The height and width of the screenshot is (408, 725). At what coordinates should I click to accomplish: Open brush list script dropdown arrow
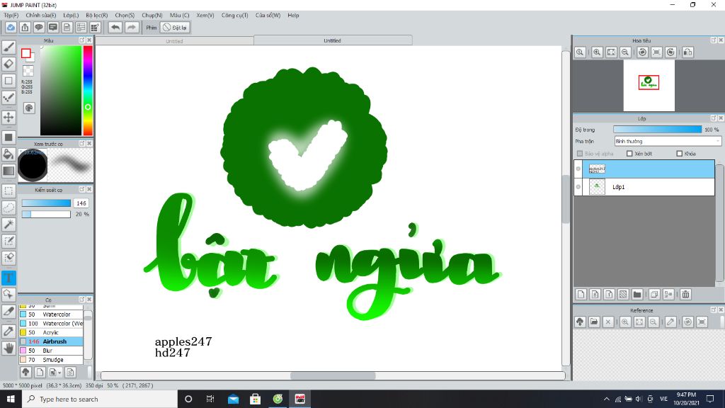[56, 373]
